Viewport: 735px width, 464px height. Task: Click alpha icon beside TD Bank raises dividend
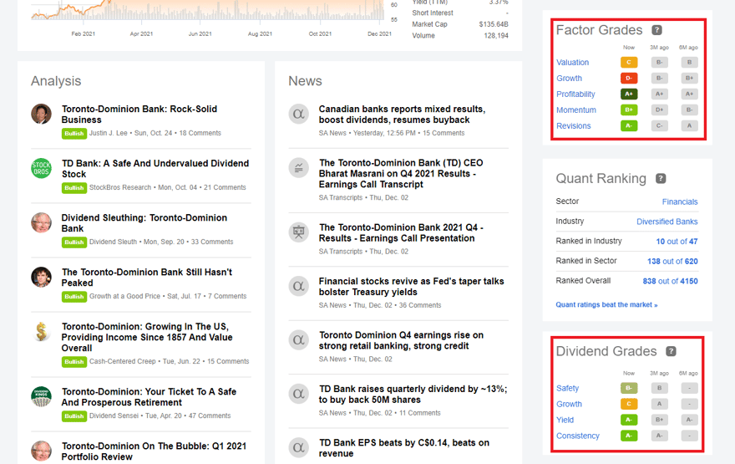point(299,394)
